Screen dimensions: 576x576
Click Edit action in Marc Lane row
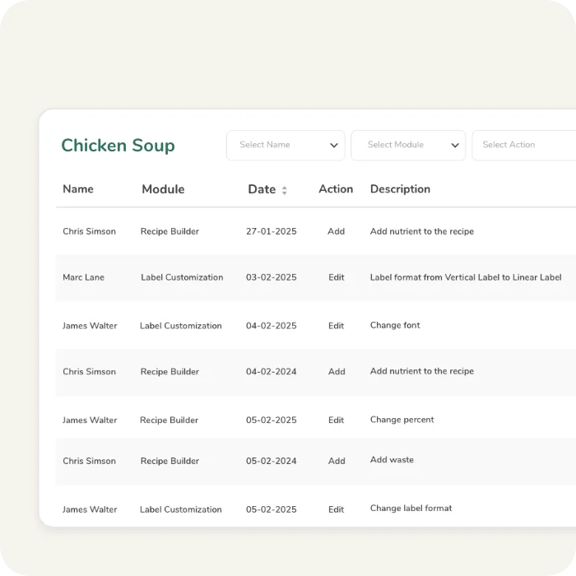(x=336, y=277)
